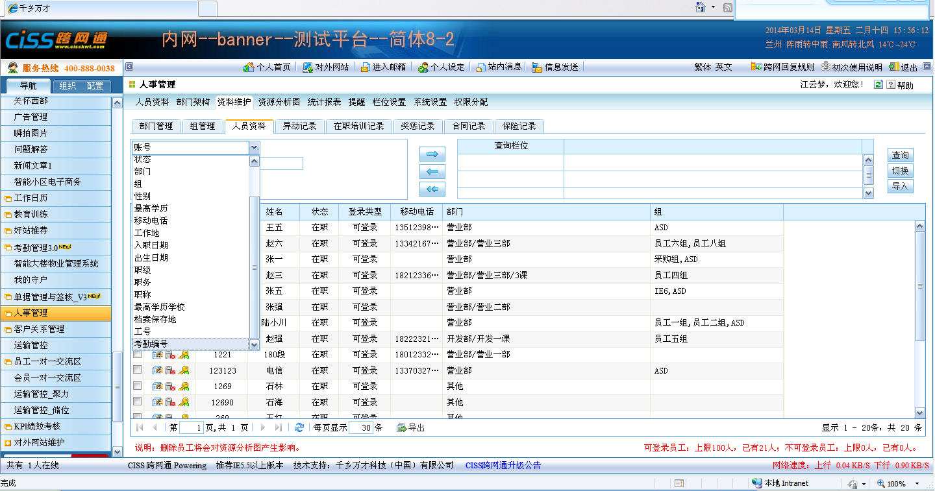935x491 pixels.
Task: Click the 进入邮箱 mailbox icon
Action: pyautogui.click(x=364, y=67)
